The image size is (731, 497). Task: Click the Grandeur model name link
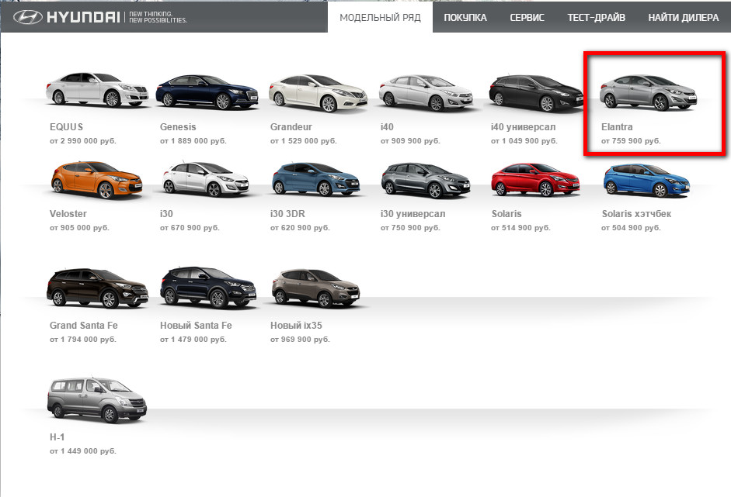291,127
